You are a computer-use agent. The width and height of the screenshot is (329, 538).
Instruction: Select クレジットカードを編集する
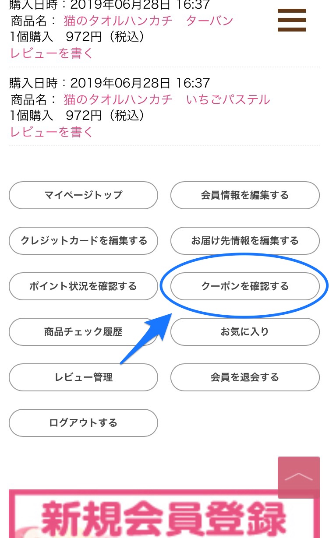83,241
